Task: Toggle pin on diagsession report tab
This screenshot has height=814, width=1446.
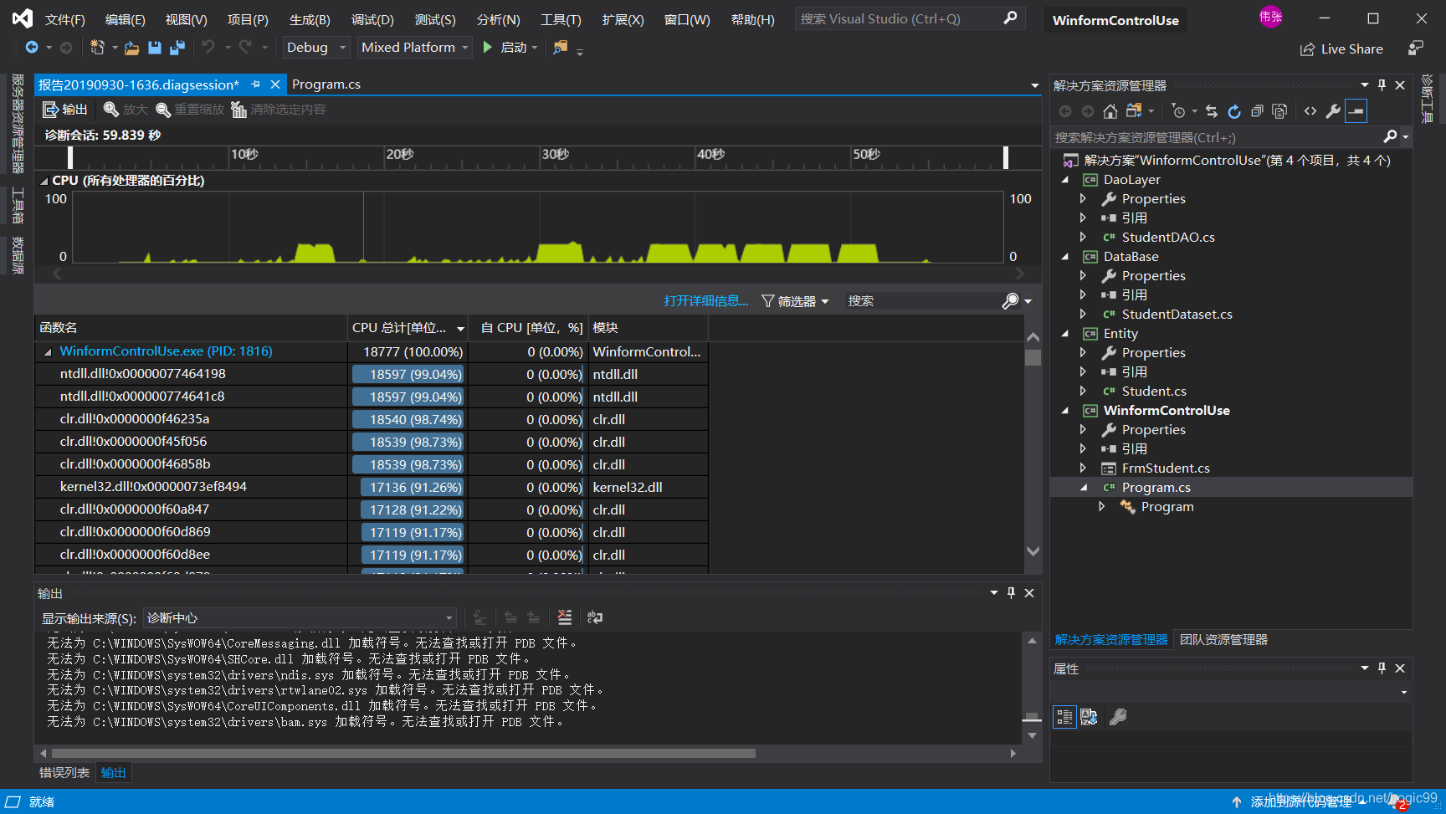Action: (x=255, y=84)
